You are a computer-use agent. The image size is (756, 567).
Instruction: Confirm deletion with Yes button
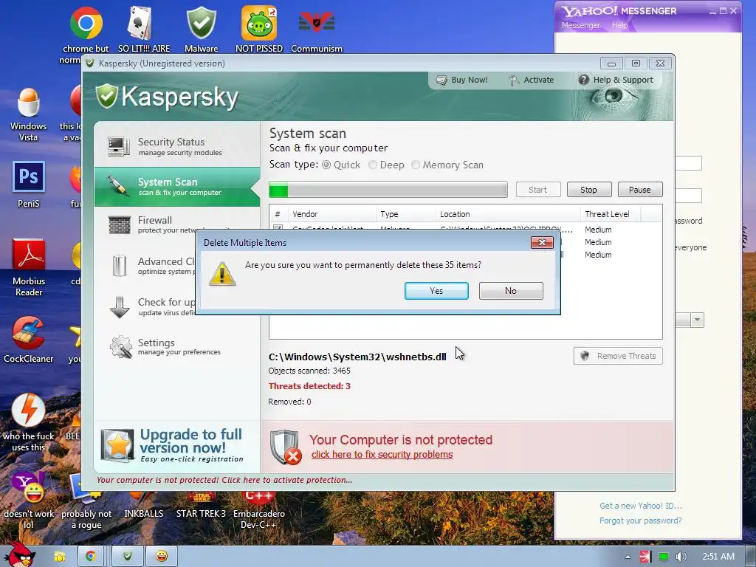coord(436,291)
